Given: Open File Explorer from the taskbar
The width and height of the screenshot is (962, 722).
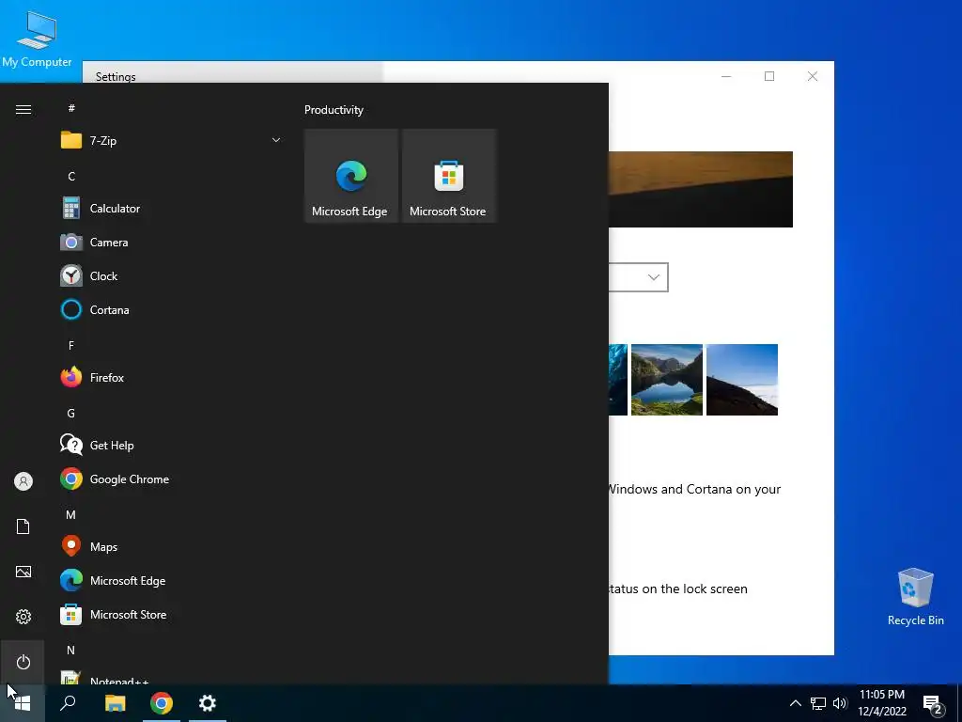Looking at the screenshot, I should coord(115,703).
